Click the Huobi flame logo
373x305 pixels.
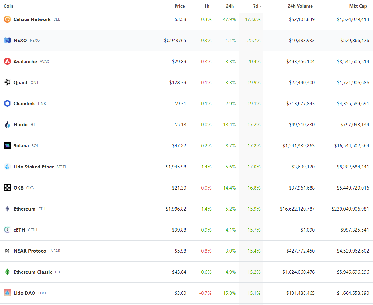pos(7,125)
